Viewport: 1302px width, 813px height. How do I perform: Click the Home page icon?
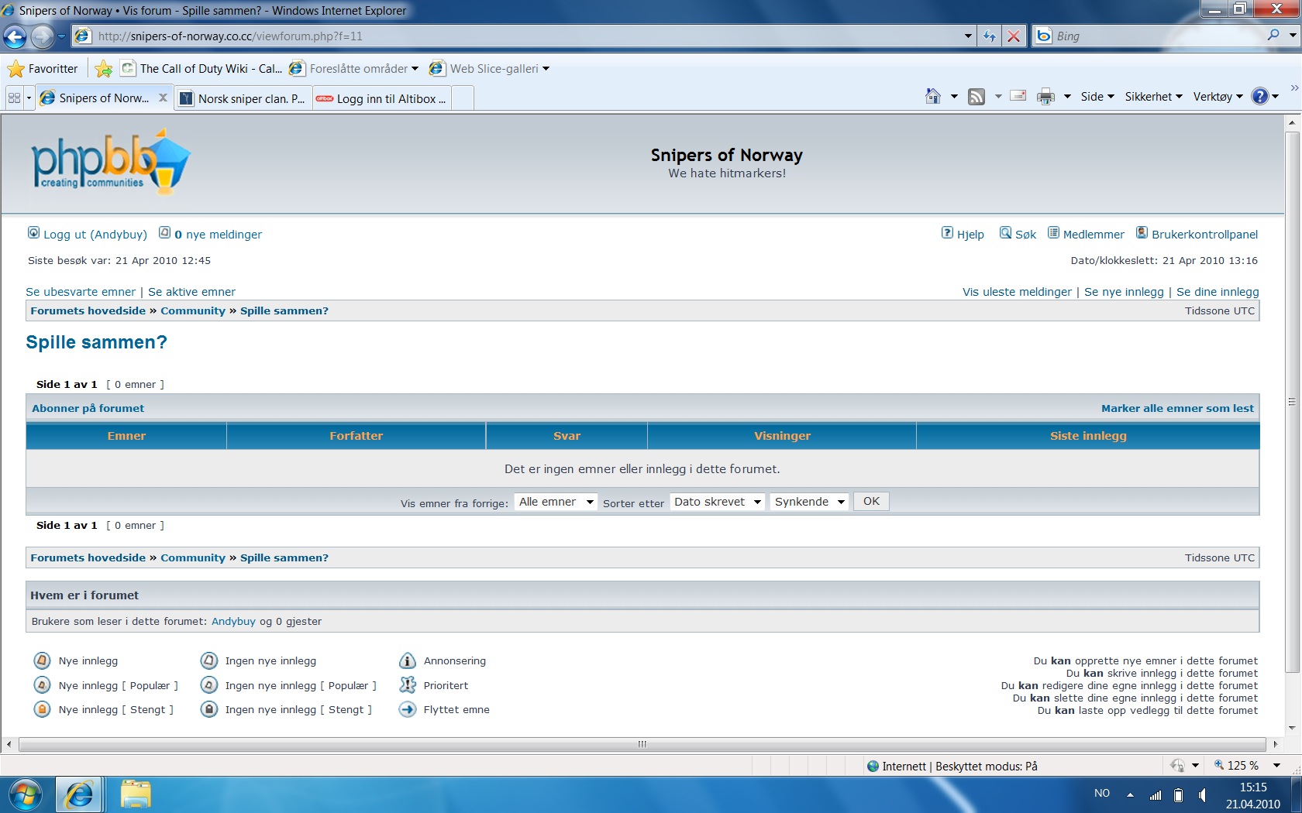click(933, 96)
